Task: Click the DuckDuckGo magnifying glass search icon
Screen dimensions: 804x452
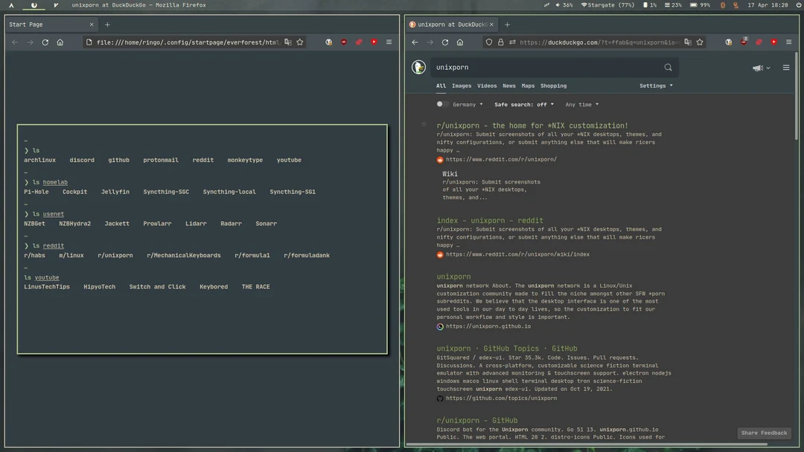Action: pyautogui.click(x=668, y=67)
